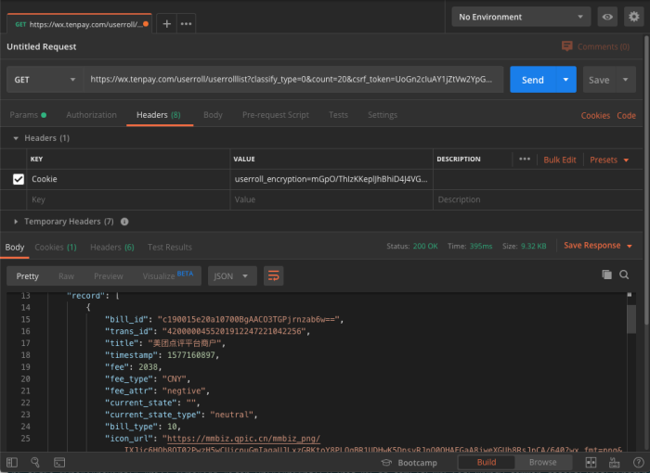The width and height of the screenshot is (650, 473).
Task: Uncheck the Cookie header checkbox
Action: [19, 179]
